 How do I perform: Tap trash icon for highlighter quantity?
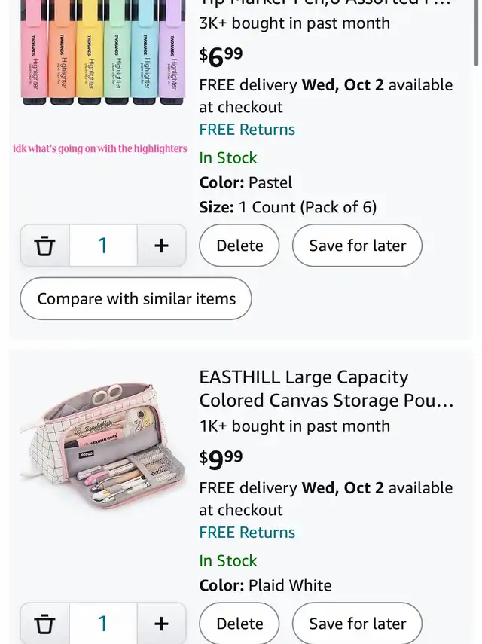coord(44,246)
